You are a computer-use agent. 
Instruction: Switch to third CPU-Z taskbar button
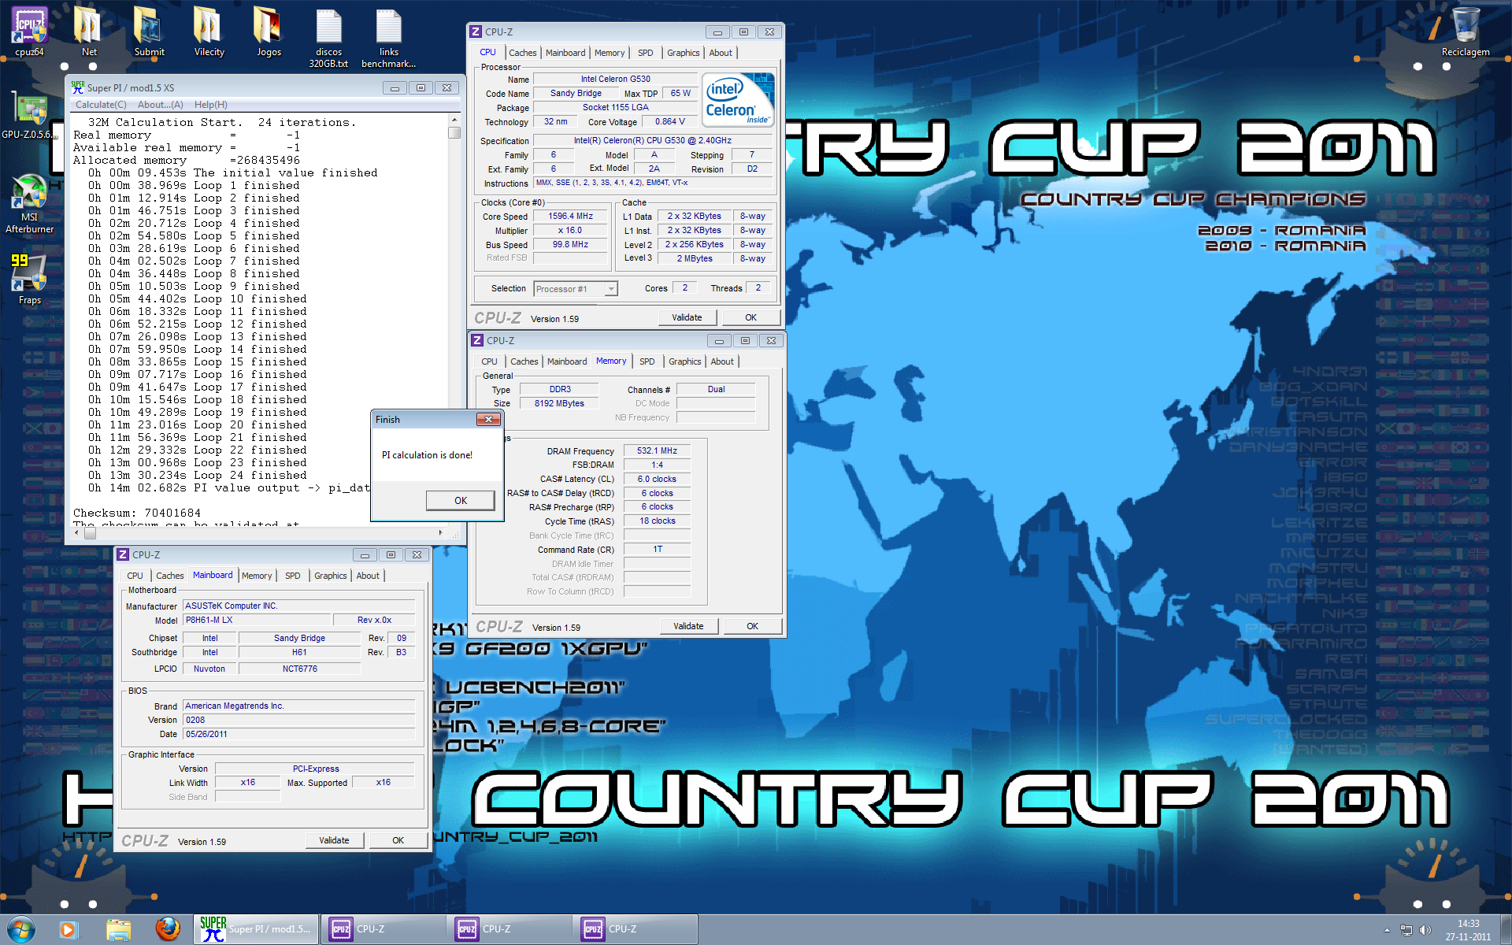[x=635, y=929]
